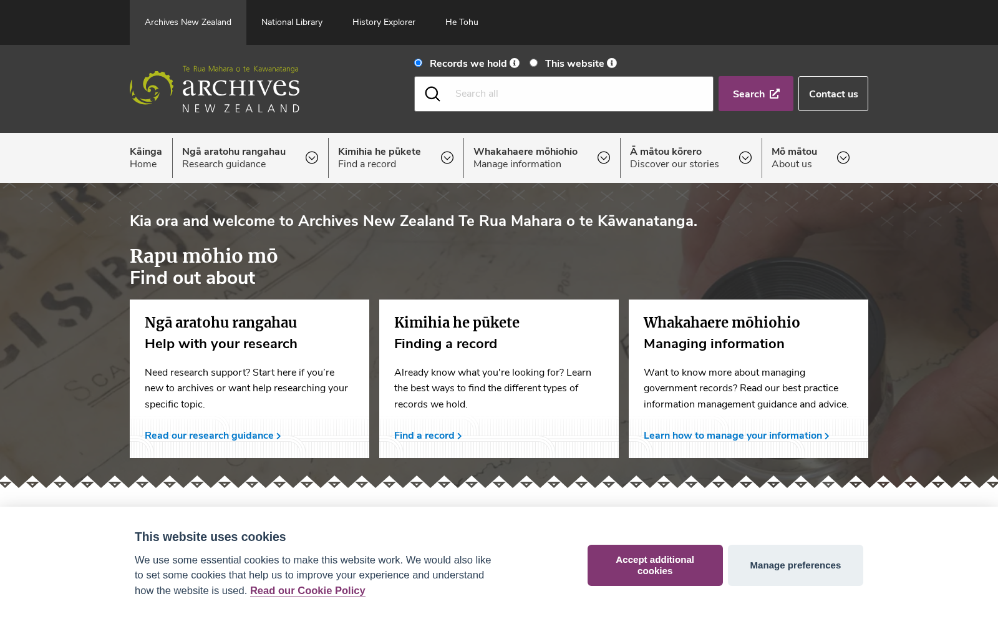Viewport: 998px width, 624px height.
Task: Switch to the He Tohu tab
Action: pyautogui.click(x=462, y=22)
